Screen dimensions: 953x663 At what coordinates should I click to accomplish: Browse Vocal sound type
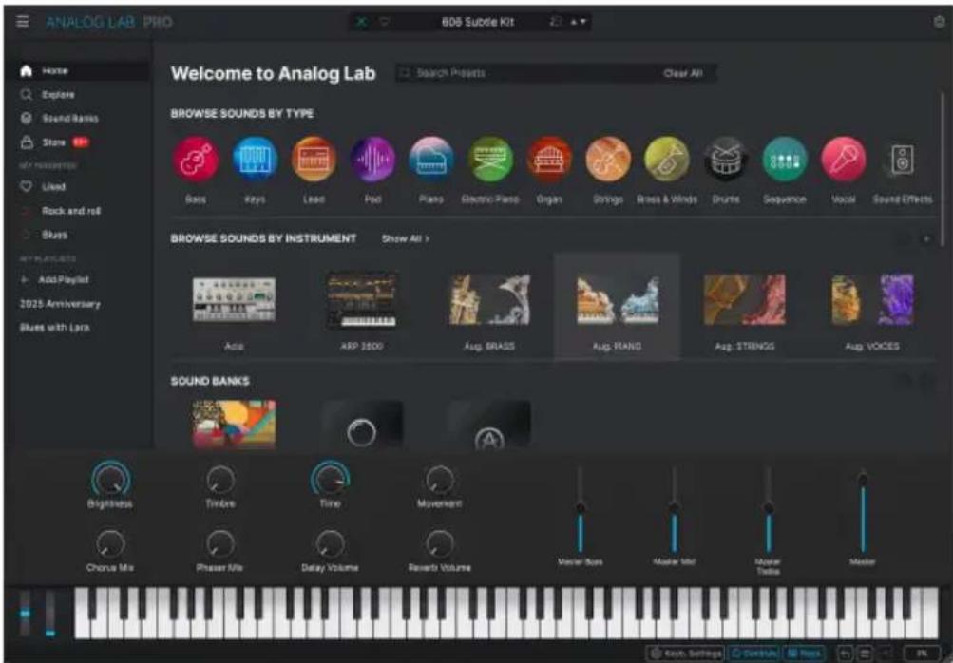tap(844, 160)
